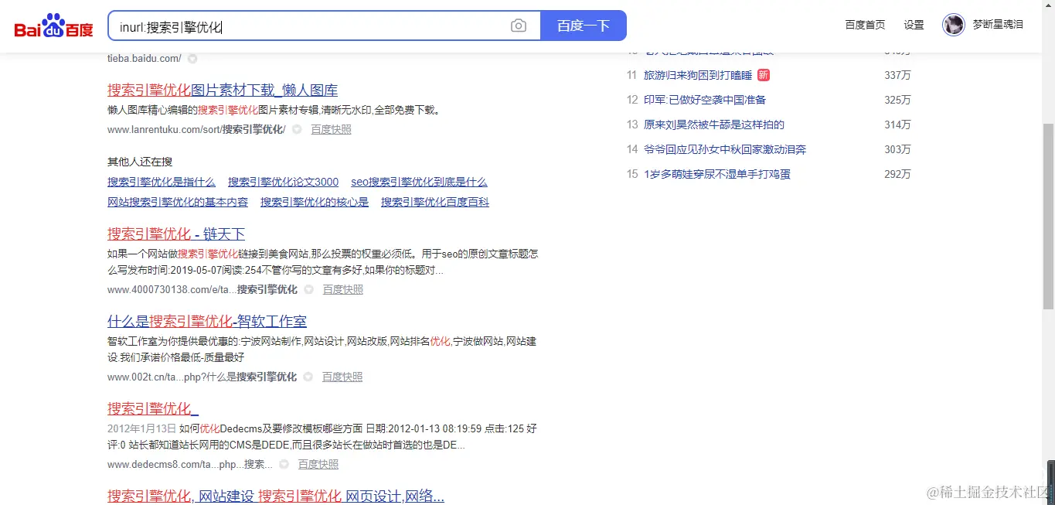Viewport: 1055px width, 505px height.
Task: Open the user avatar menu for 梦断星魂泪
Action: point(953,24)
